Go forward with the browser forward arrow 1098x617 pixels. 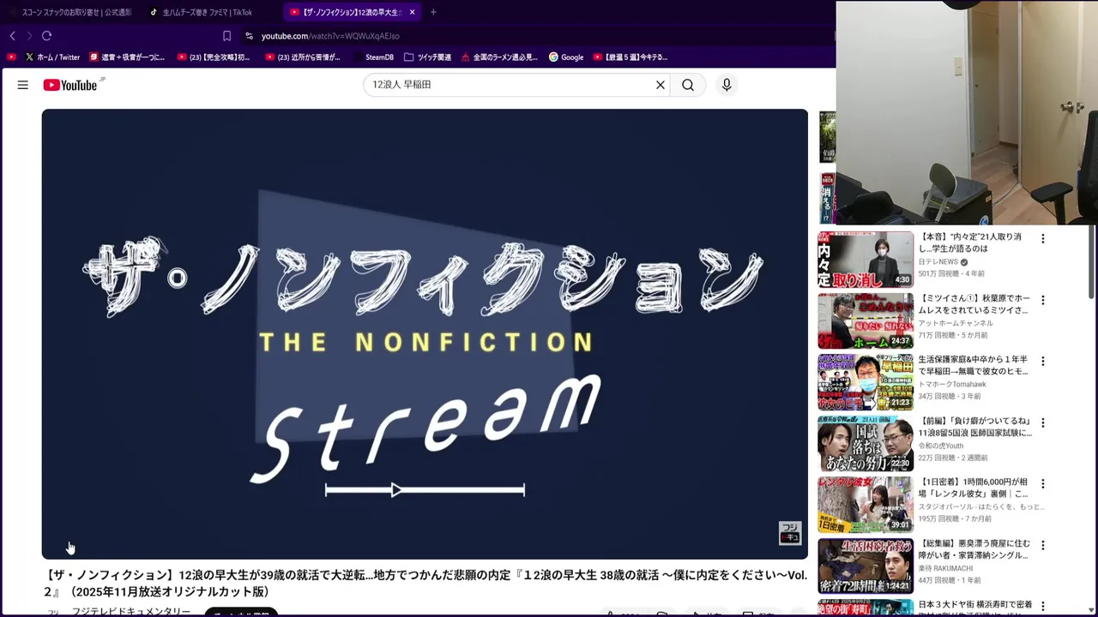click(29, 36)
